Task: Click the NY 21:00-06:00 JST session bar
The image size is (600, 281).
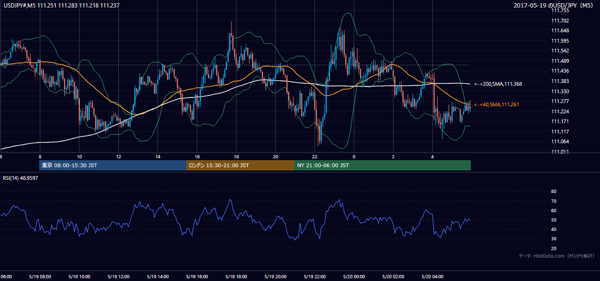Action: pyautogui.click(x=383, y=165)
